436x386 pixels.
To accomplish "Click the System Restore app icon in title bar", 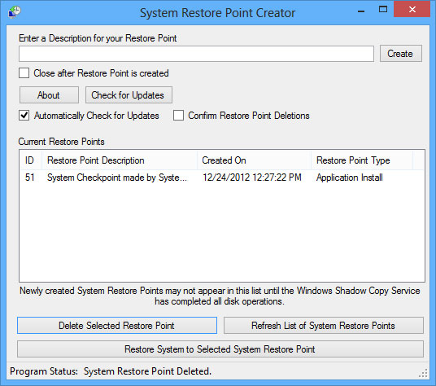I will (x=15, y=11).
